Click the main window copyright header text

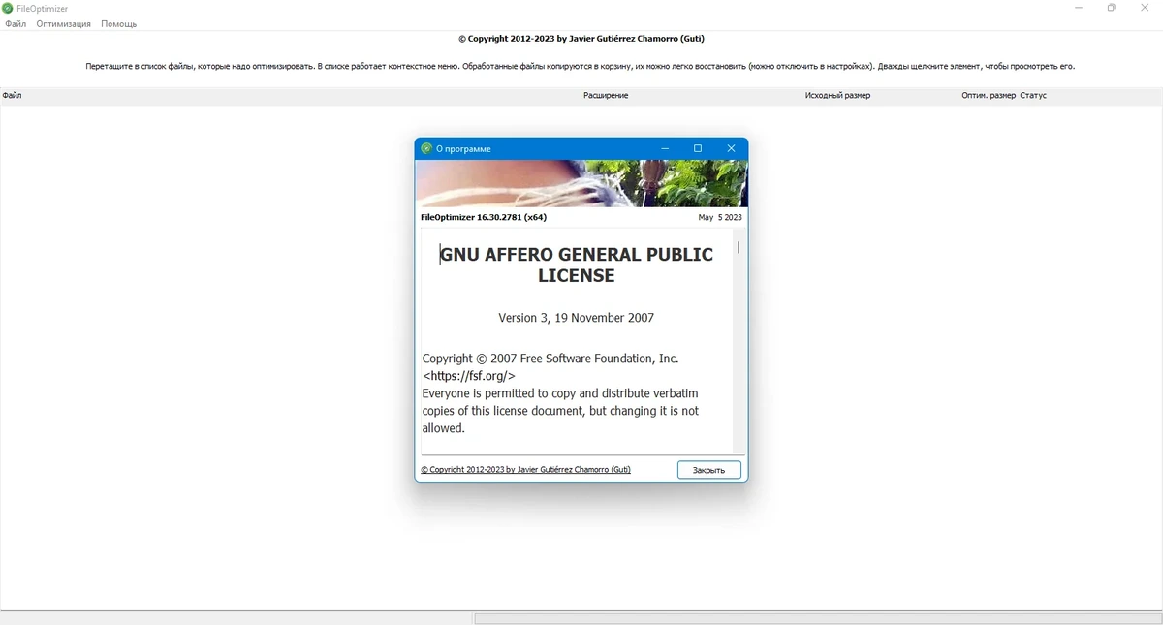[581, 39]
